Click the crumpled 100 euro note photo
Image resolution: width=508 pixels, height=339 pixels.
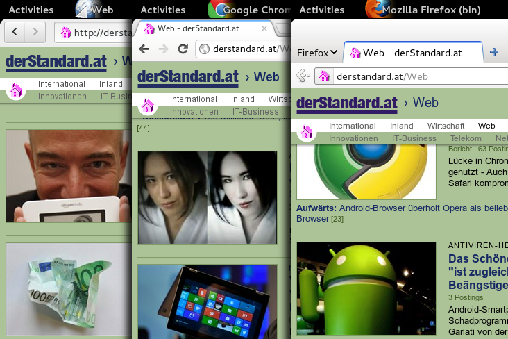click(x=69, y=290)
